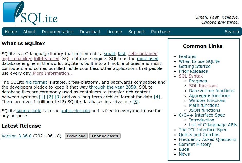Click the SQLite feather logo
242x163 pixels.
30,13
